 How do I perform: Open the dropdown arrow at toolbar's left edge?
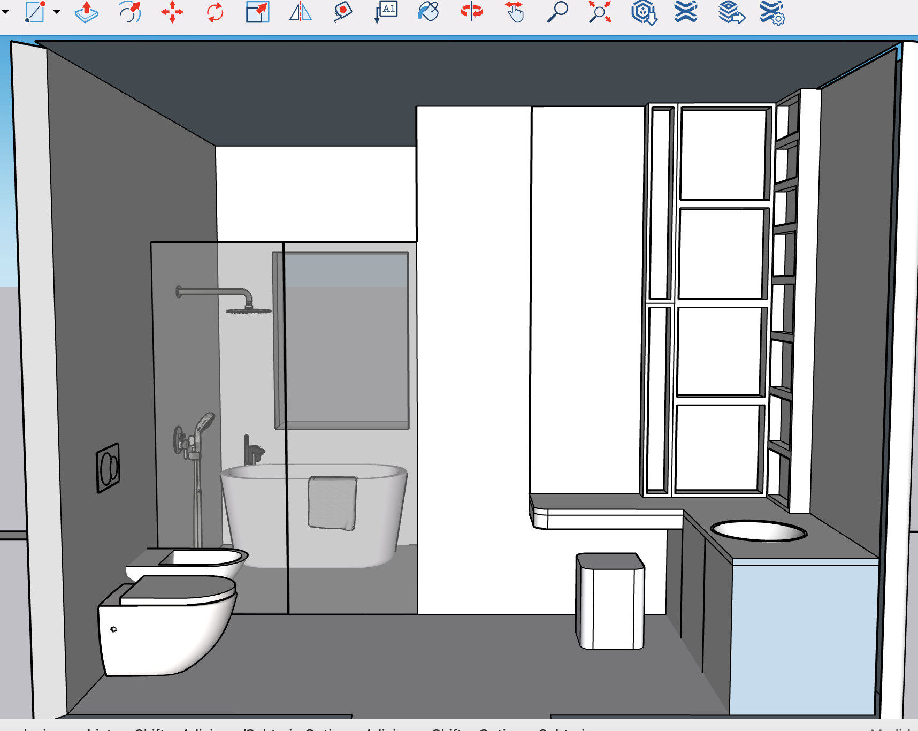pos(5,12)
